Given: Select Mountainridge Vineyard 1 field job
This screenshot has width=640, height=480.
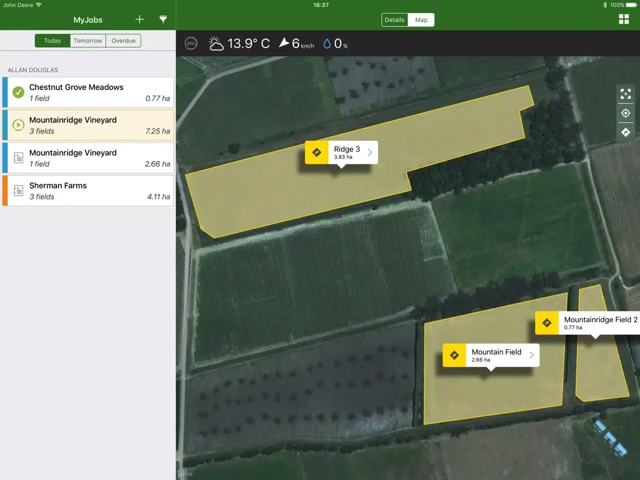Looking at the screenshot, I should pyautogui.click(x=88, y=158).
